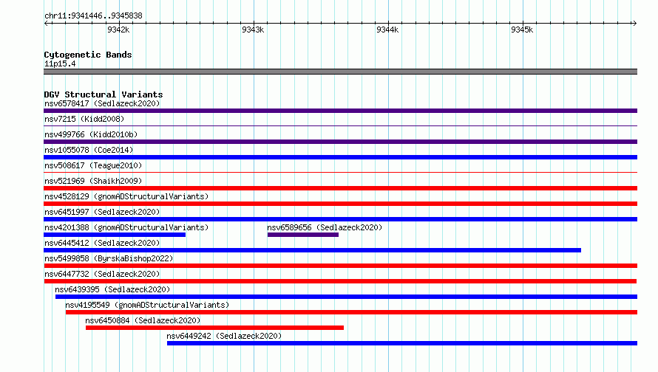This screenshot has height=372, width=658.
Task: Select the short nsv4201388 blue bar
Action: click(x=115, y=235)
